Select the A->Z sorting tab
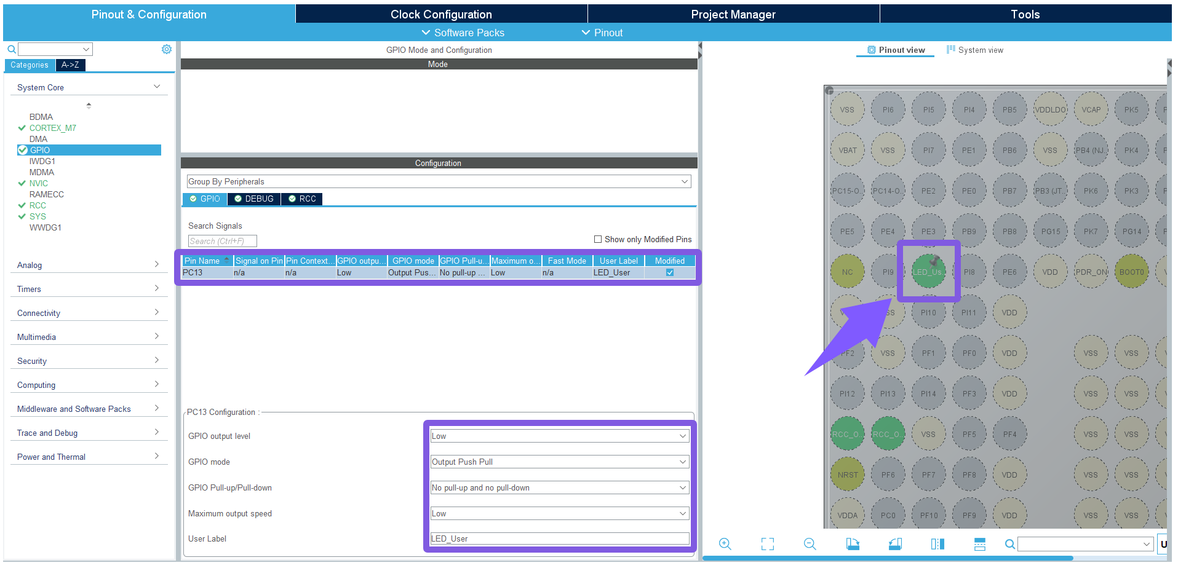Screen dimensions: 1178x568 click(70, 65)
